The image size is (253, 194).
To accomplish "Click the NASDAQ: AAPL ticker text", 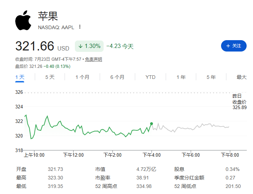I will 56,27.
